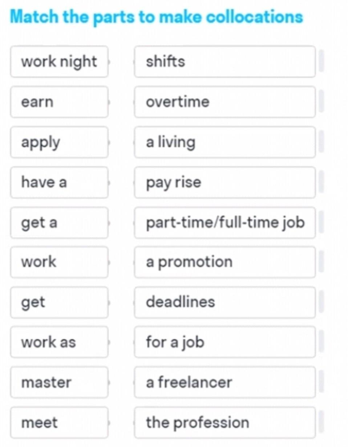Pick the 'the profession' answer box

point(224,423)
